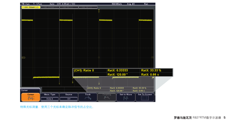Click the CH1 ground level marker at left edge
The image size is (236, 126).
24,57
